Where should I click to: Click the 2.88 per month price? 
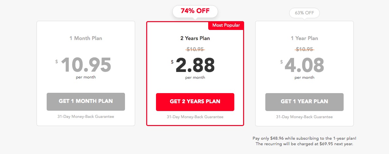coord(195,65)
